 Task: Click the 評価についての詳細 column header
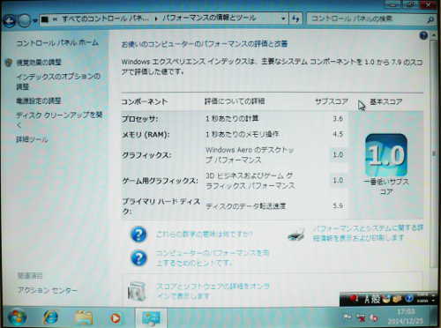[235, 101]
